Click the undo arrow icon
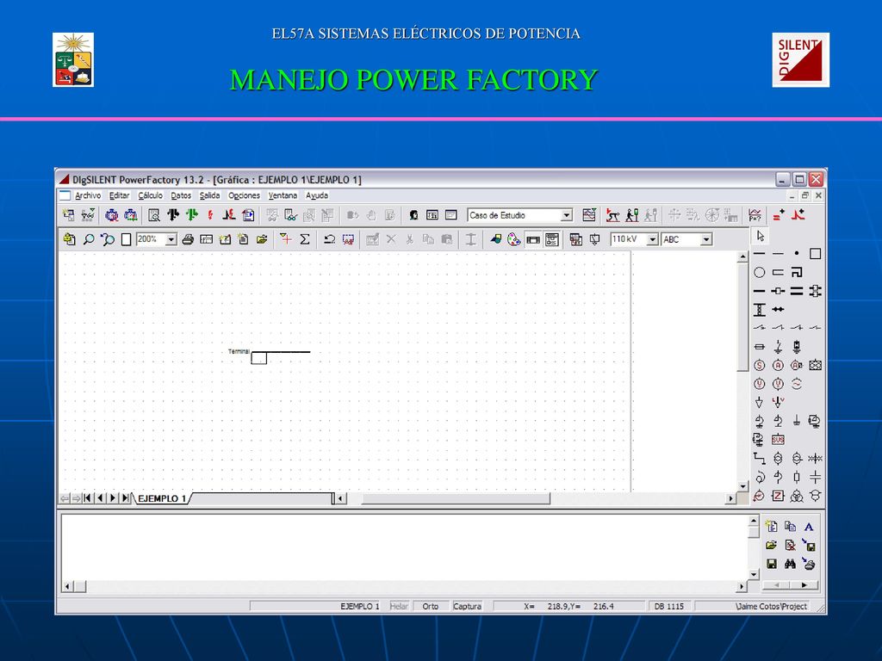Screen dimensions: 882x661 (x=330, y=239)
